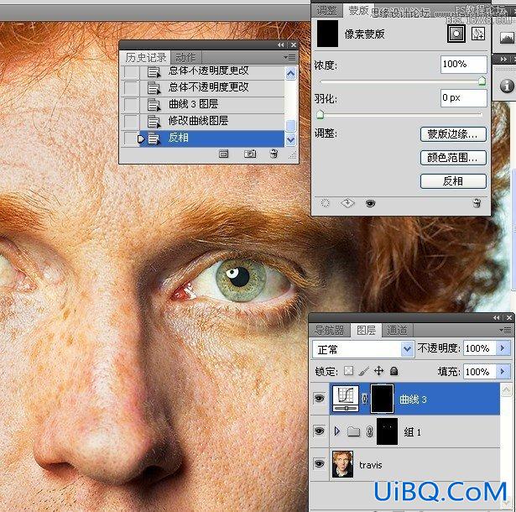Add a vector mask in Masks panel

pyautogui.click(x=477, y=34)
